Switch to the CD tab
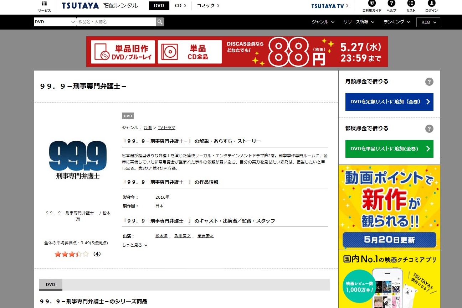462x308 pixels. click(181, 6)
